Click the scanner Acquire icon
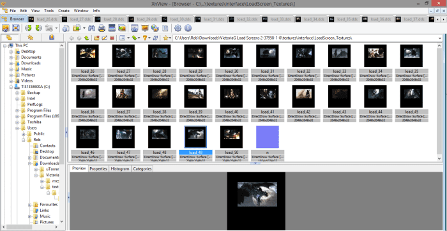The height and width of the screenshot is (231, 447). (x=112, y=28)
